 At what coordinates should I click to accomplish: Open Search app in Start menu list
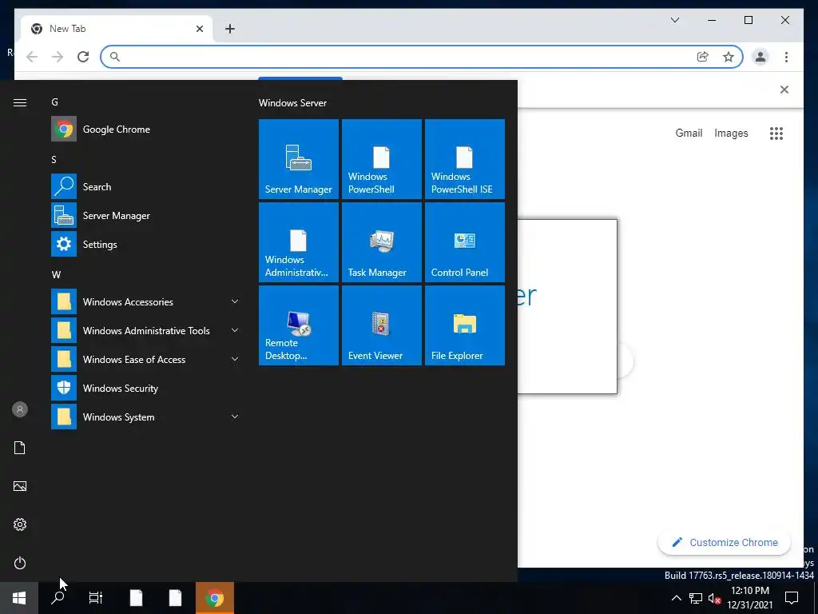coord(145,186)
